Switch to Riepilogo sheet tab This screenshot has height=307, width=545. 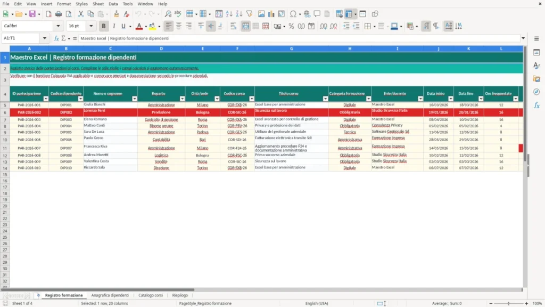[180, 295]
